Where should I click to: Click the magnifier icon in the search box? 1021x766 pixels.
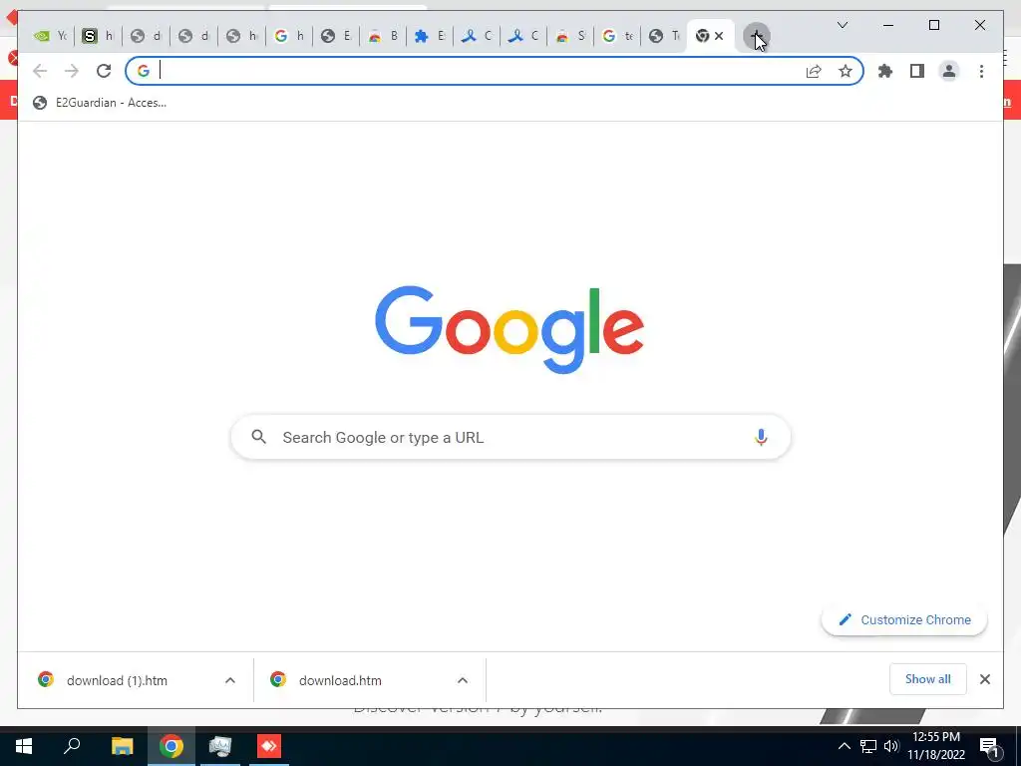258,437
